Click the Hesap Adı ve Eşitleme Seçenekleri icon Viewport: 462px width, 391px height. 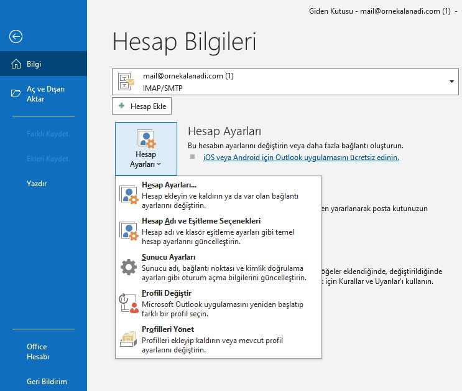click(129, 231)
